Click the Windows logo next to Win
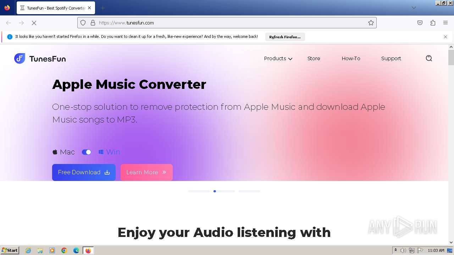Screen dimensions: 454x255 101,152
